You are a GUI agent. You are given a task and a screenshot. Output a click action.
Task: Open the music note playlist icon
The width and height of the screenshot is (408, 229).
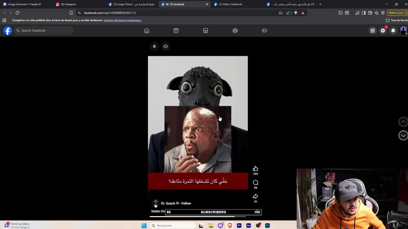357,13
